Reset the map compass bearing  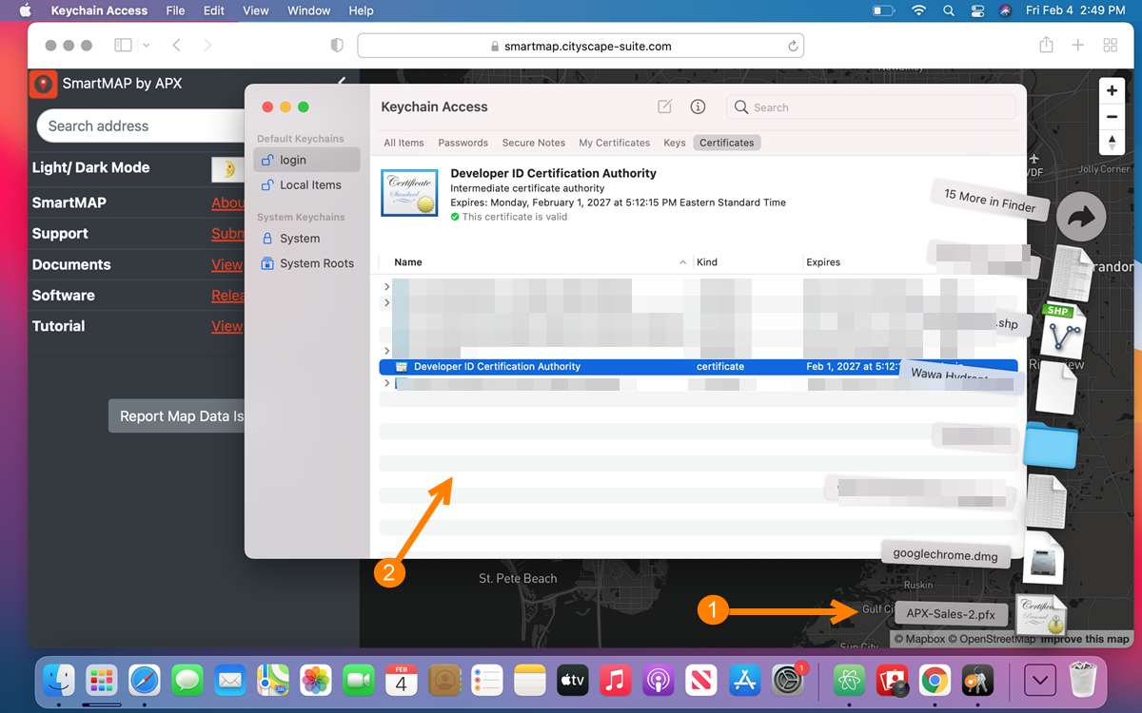point(1112,143)
